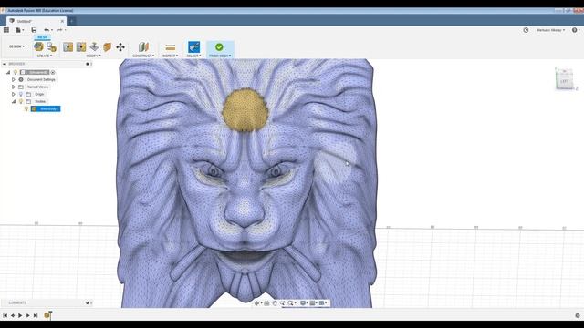Collapse the root component tree node
Image resolution: width=584 pixels, height=328 pixels.
coord(8,72)
